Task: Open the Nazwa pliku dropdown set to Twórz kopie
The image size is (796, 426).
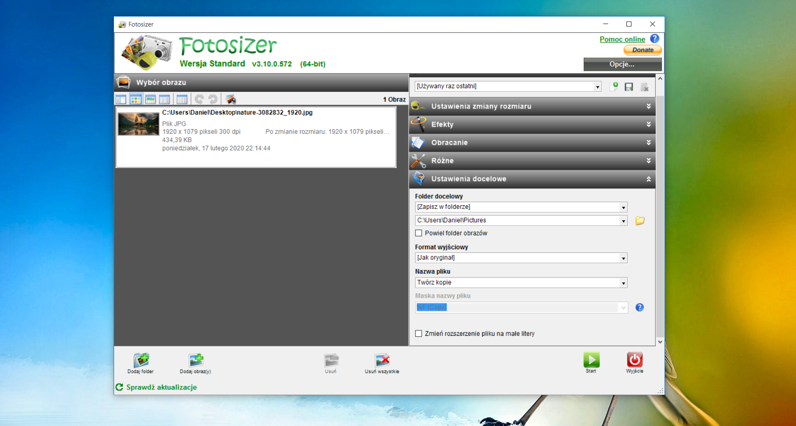Action: 623,283
